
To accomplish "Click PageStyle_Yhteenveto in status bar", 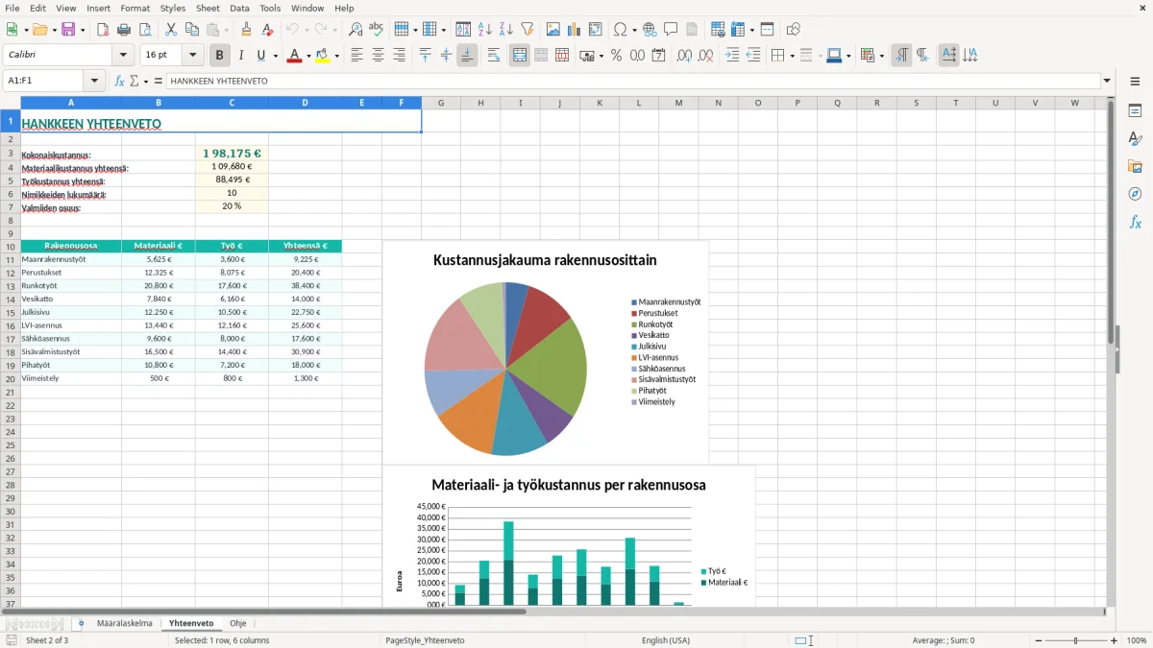I will click(x=425, y=640).
